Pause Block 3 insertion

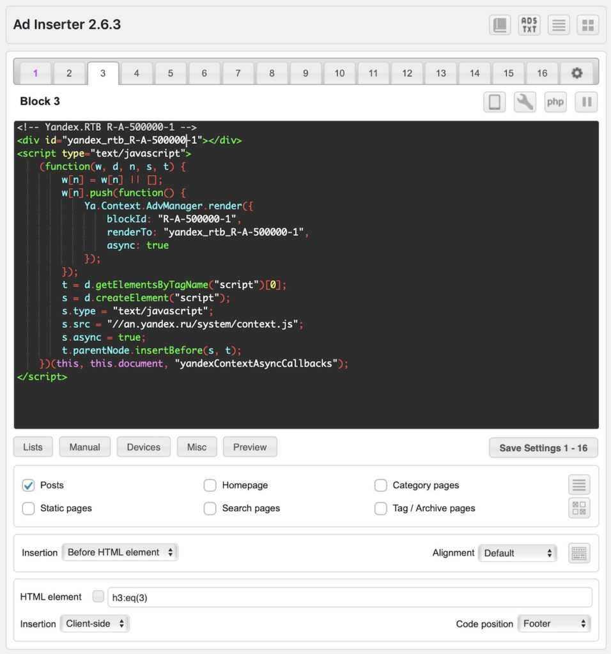[x=586, y=102]
